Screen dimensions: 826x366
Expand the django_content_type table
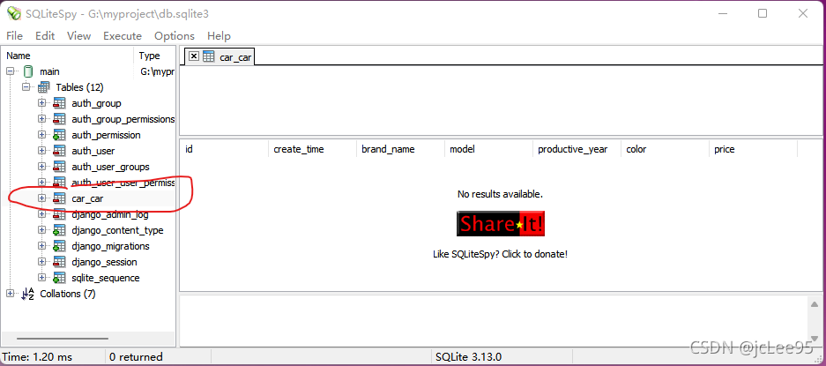41,230
